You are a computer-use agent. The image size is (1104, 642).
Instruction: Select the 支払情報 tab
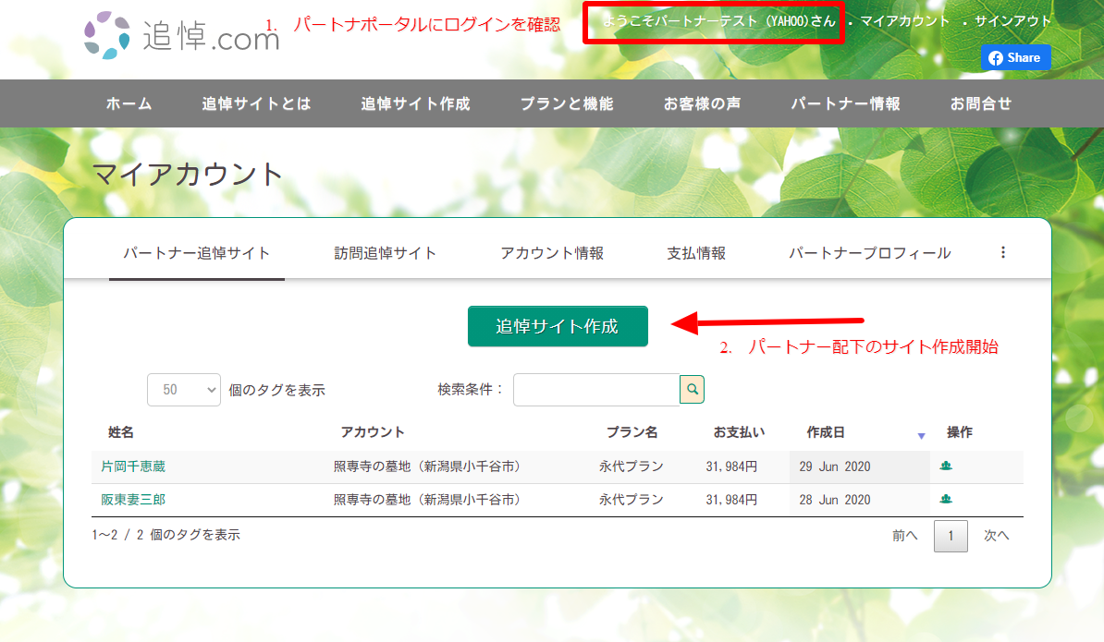pos(696,253)
